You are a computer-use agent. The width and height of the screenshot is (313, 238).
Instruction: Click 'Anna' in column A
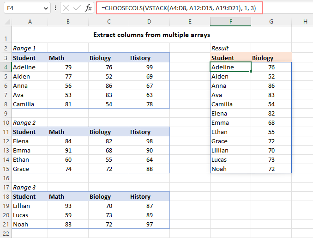click(30, 86)
